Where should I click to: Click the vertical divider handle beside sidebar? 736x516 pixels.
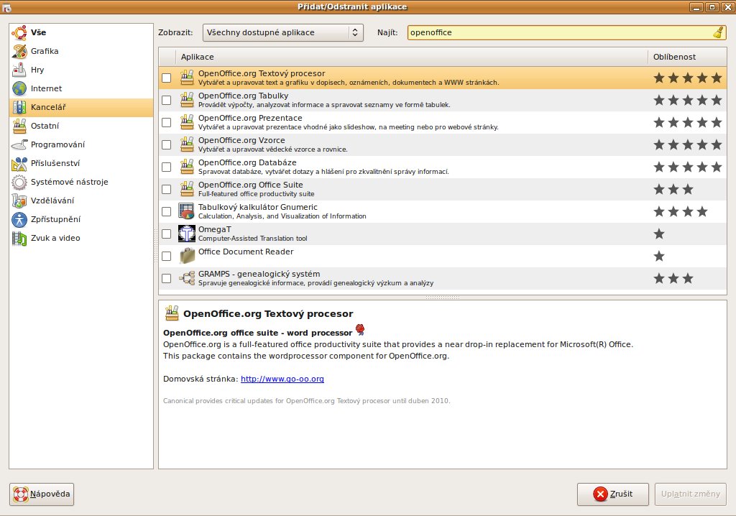pos(156,246)
